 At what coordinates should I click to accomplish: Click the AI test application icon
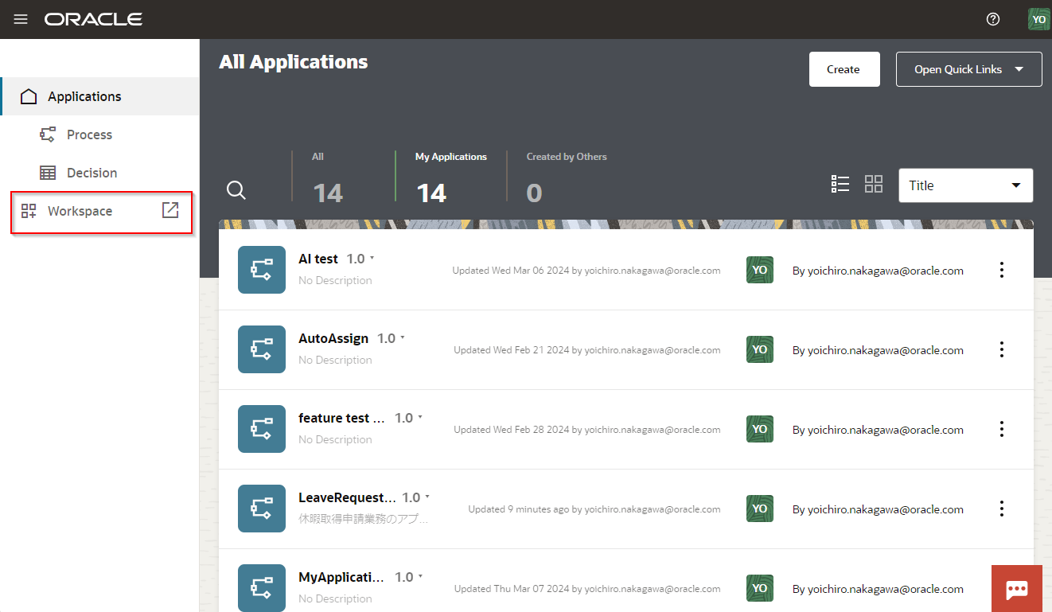(262, 270)
